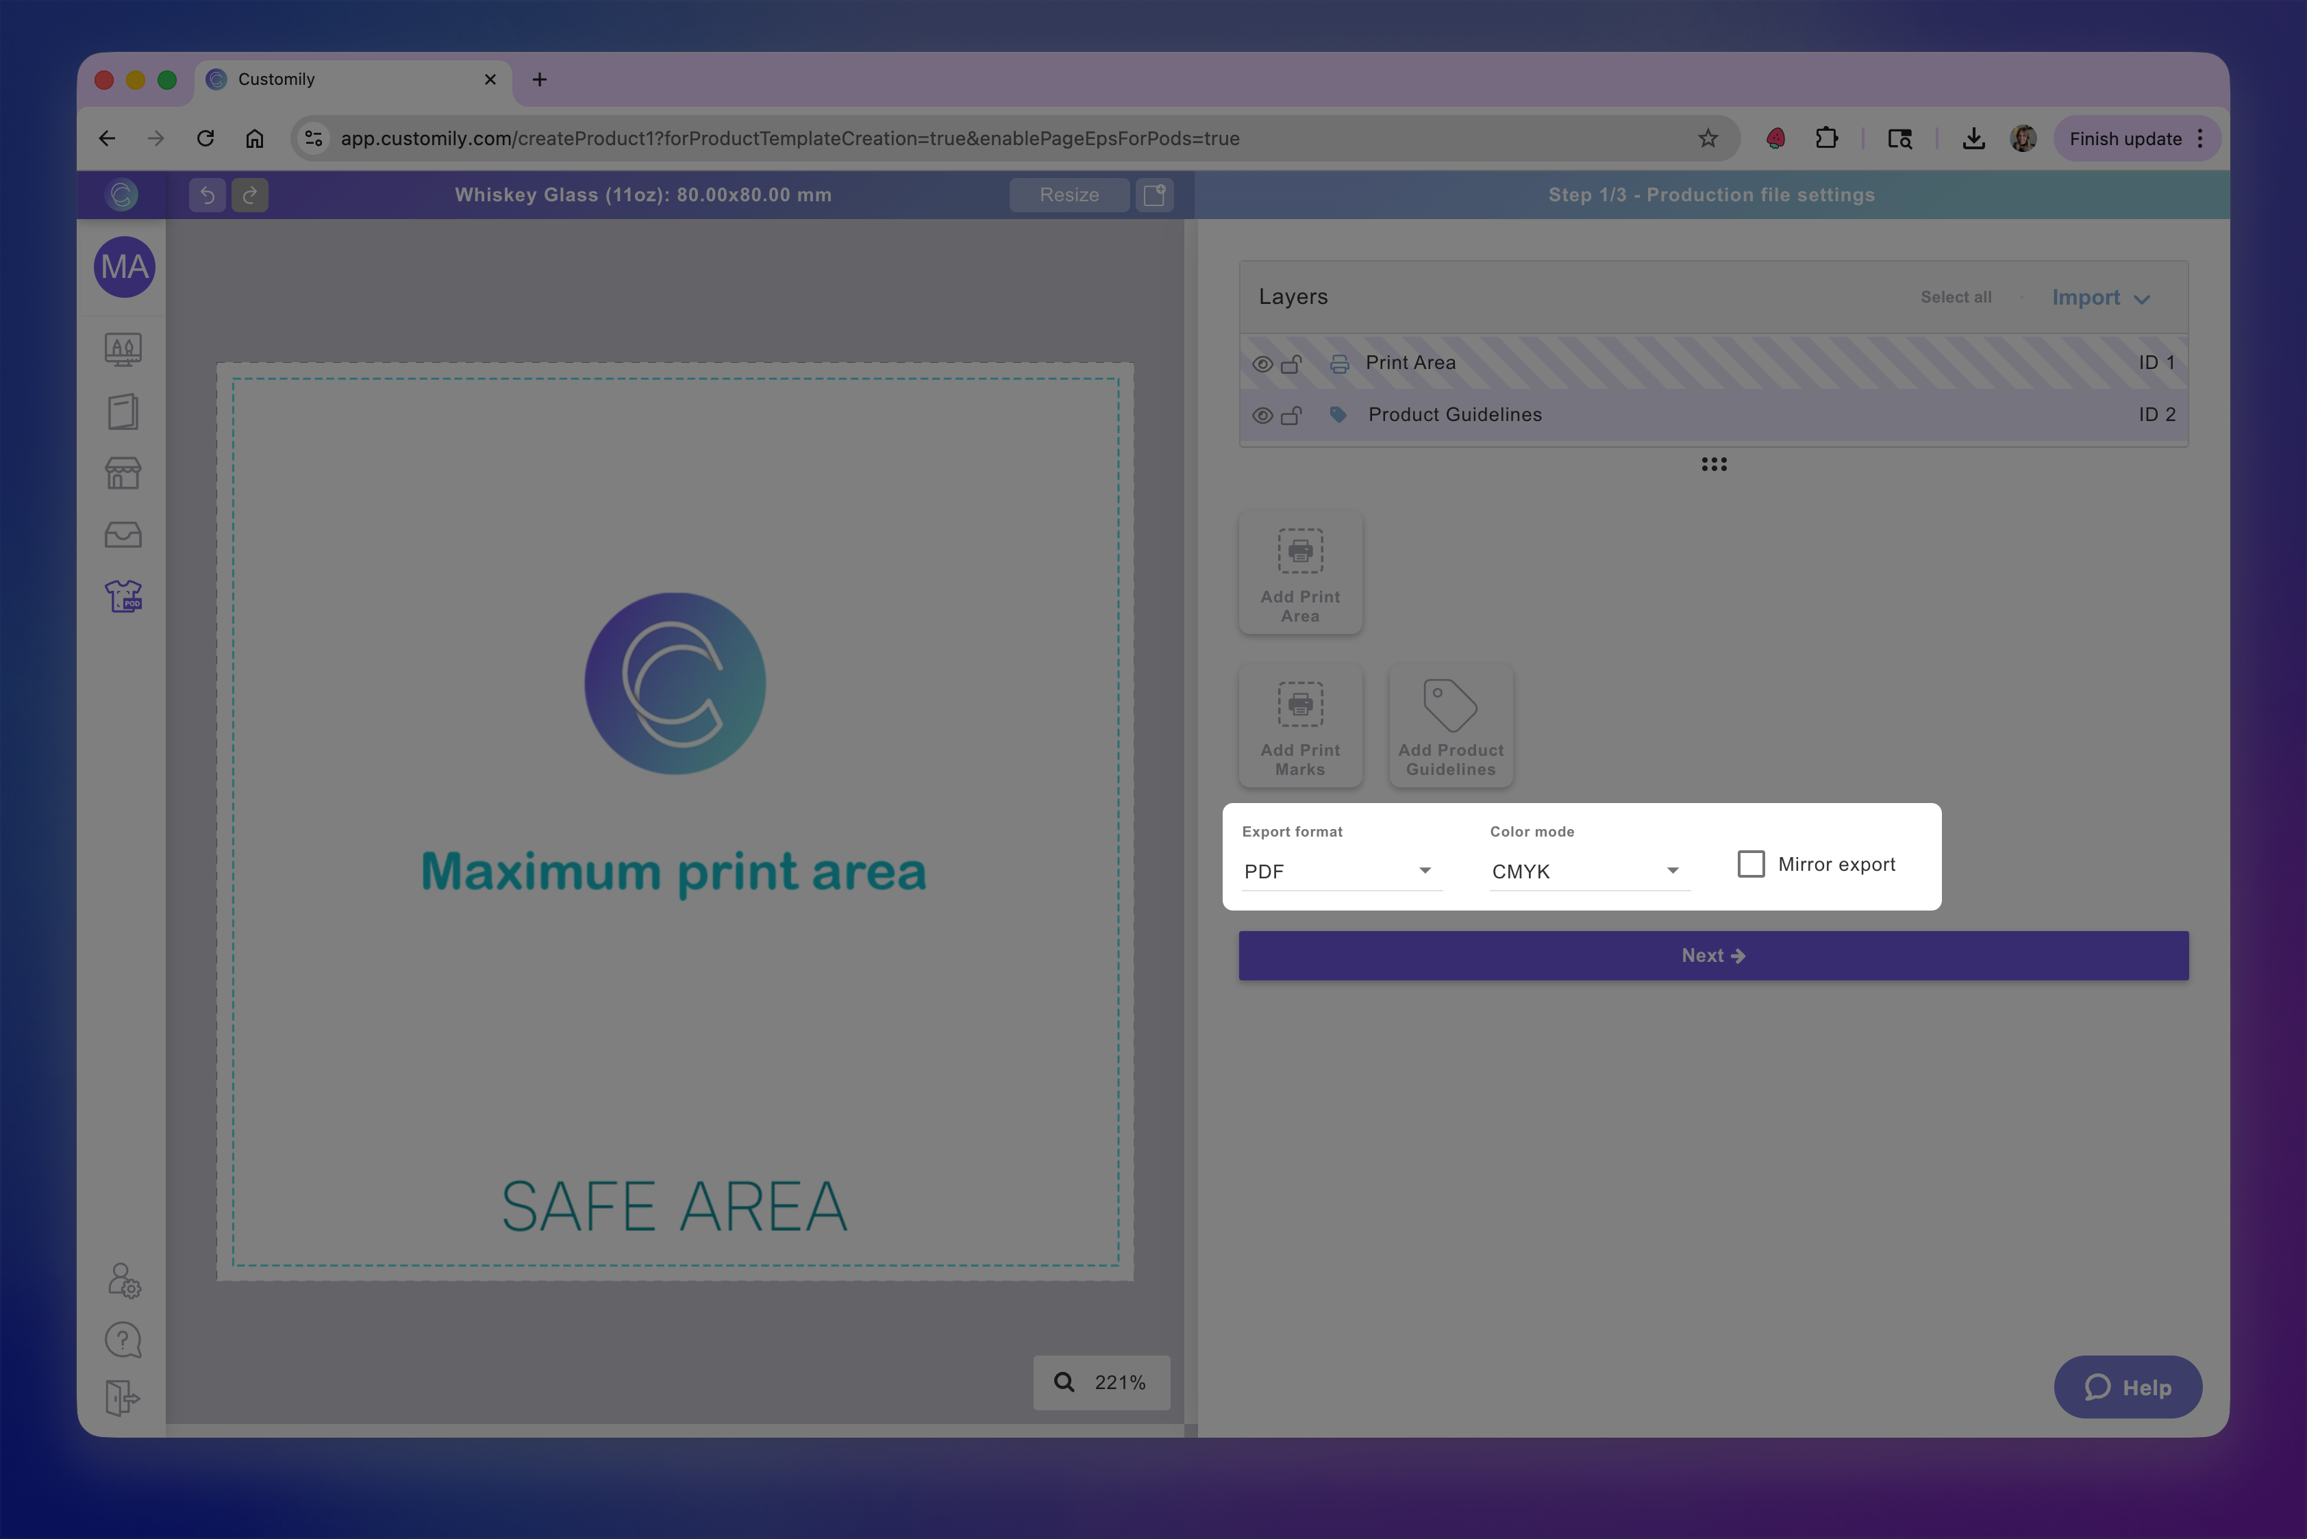This screenshot has width=2307, height=1539.
Task: Click the Next button
Action: pyautogui.click(x=1713, y=956)
